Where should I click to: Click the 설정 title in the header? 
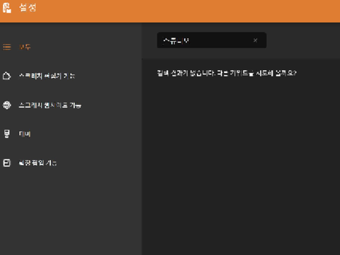[x=28, y=8]
